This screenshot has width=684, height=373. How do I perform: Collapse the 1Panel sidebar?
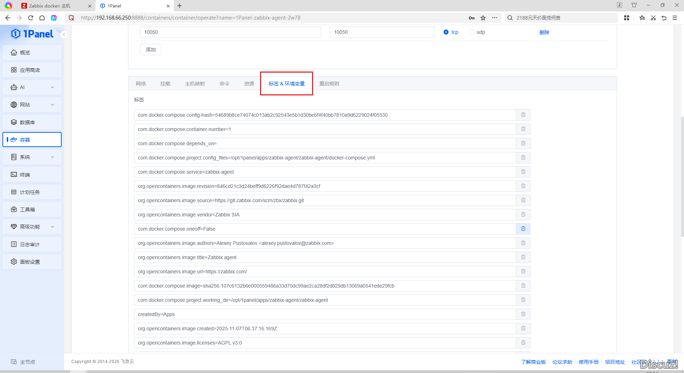click(x=64, y=35)
